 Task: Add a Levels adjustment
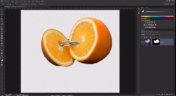point(148,22)
